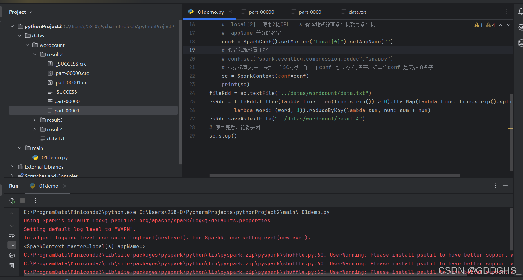This screenshot has height=280, width=523.
Task: Click the Stop run icon
Action: click(x=22, y=200)
